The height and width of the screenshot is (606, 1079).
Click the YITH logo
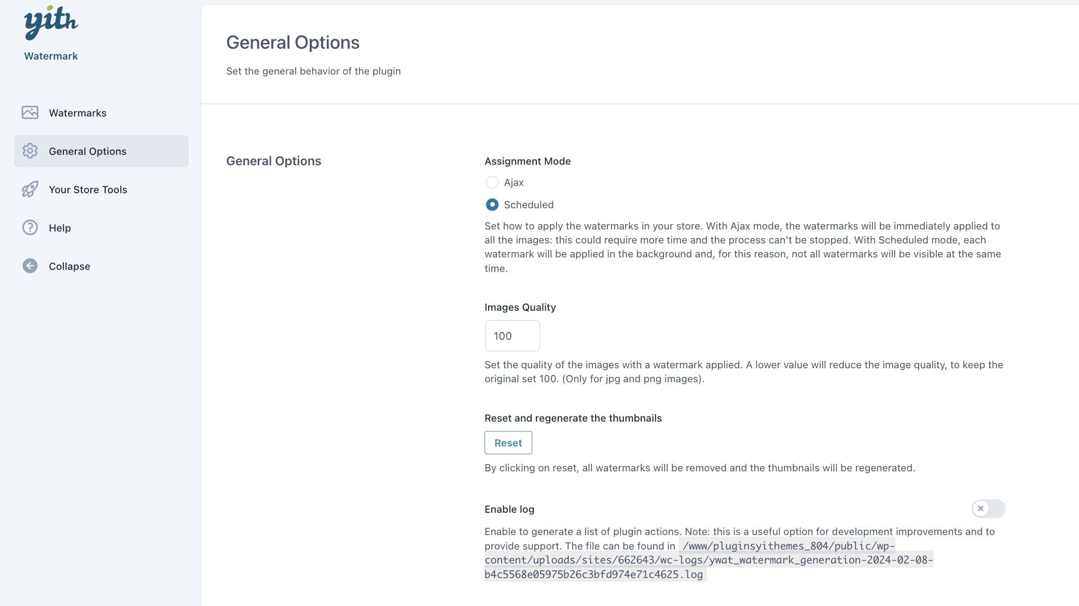[50, 22]
